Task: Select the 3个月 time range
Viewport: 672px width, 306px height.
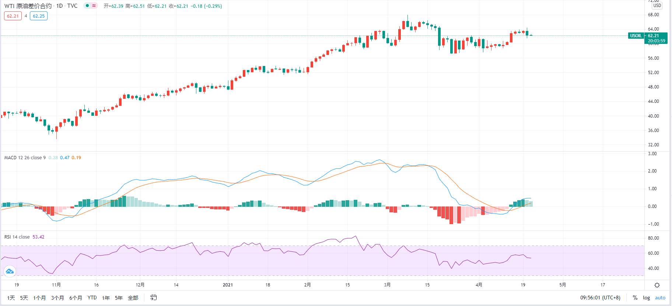Action: click(57, 298)
